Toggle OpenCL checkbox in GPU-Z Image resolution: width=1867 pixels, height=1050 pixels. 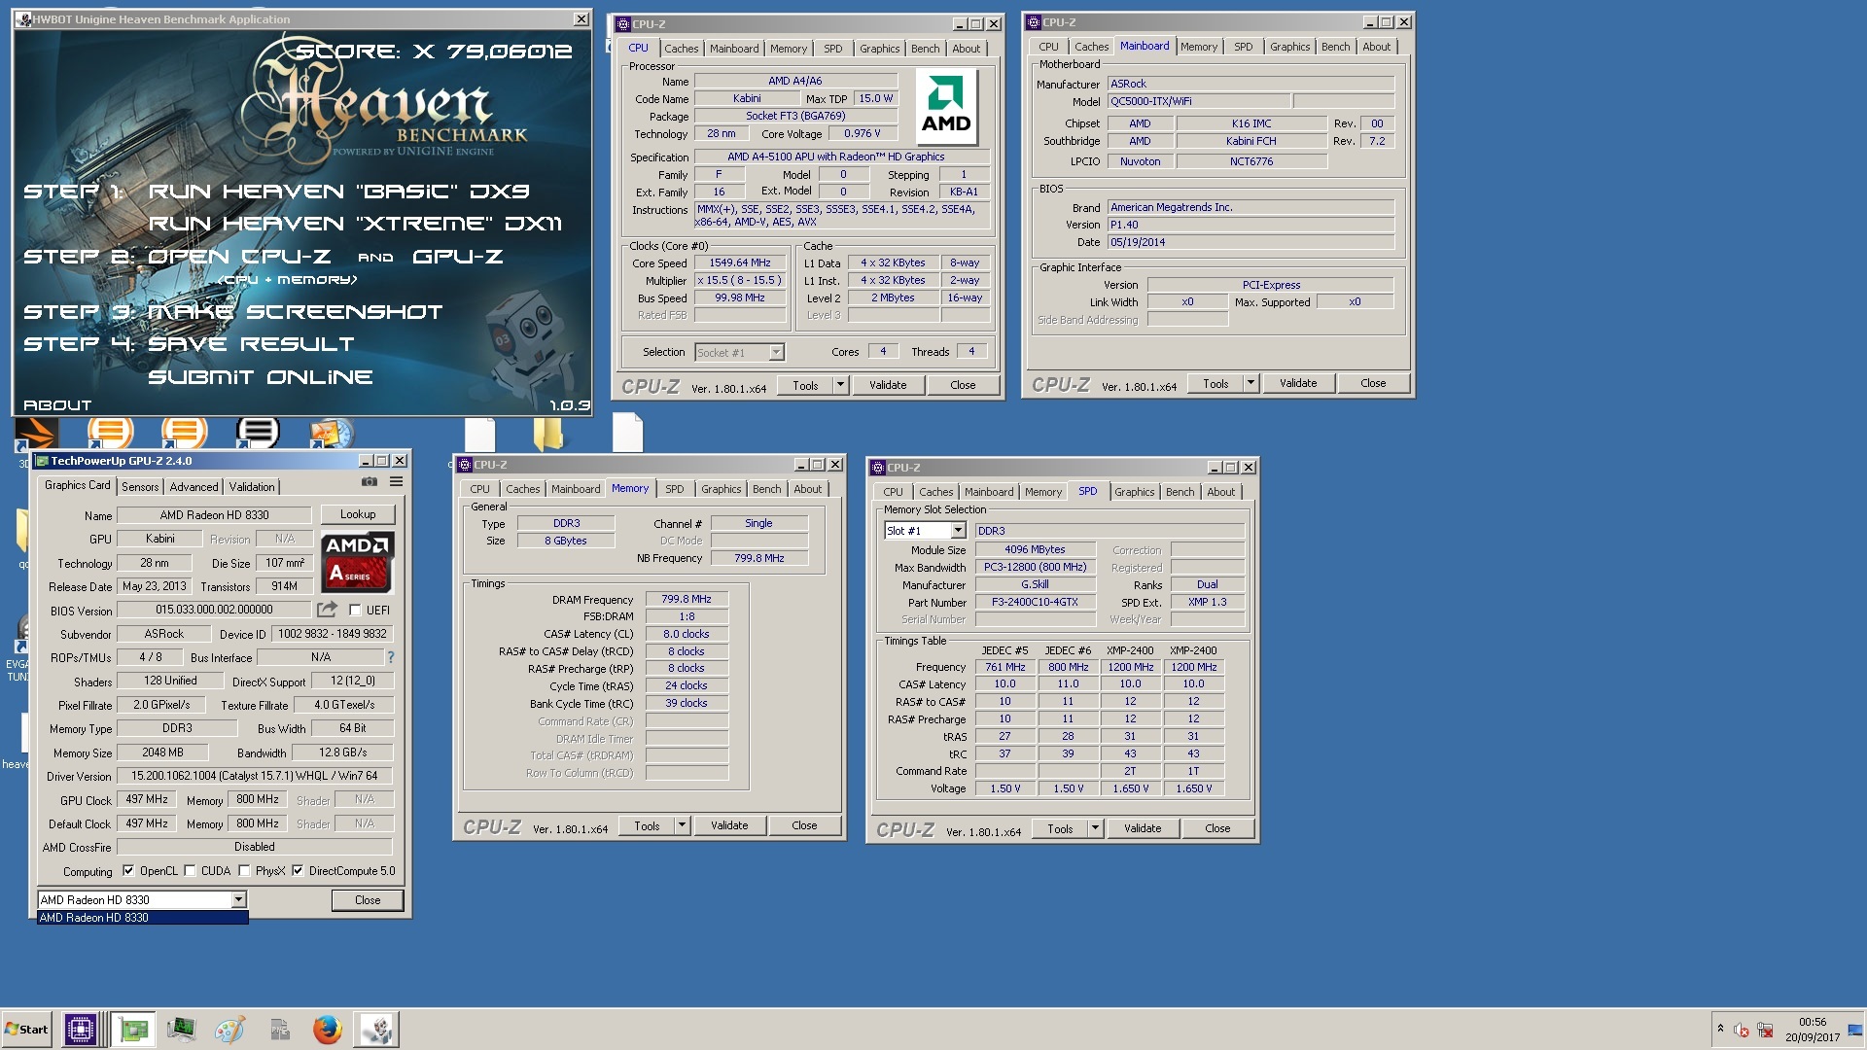click(x=128, y=871)
